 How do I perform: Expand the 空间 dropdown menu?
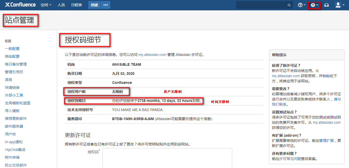(46, 5)
